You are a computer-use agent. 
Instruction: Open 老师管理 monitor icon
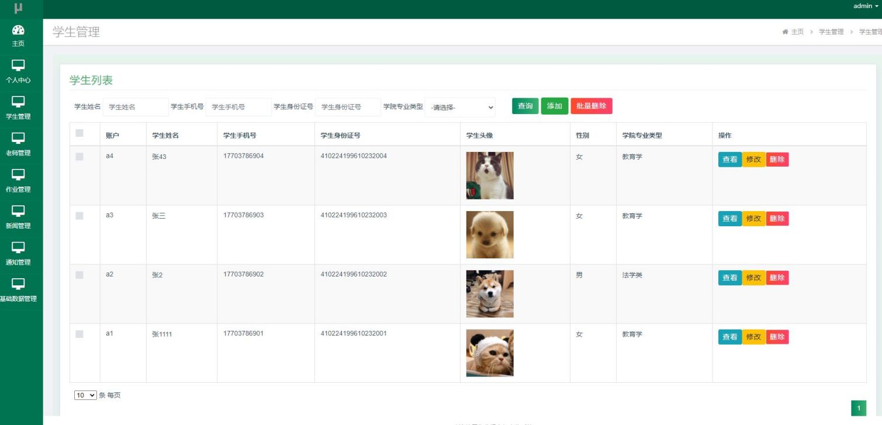(x=18, y=138)
